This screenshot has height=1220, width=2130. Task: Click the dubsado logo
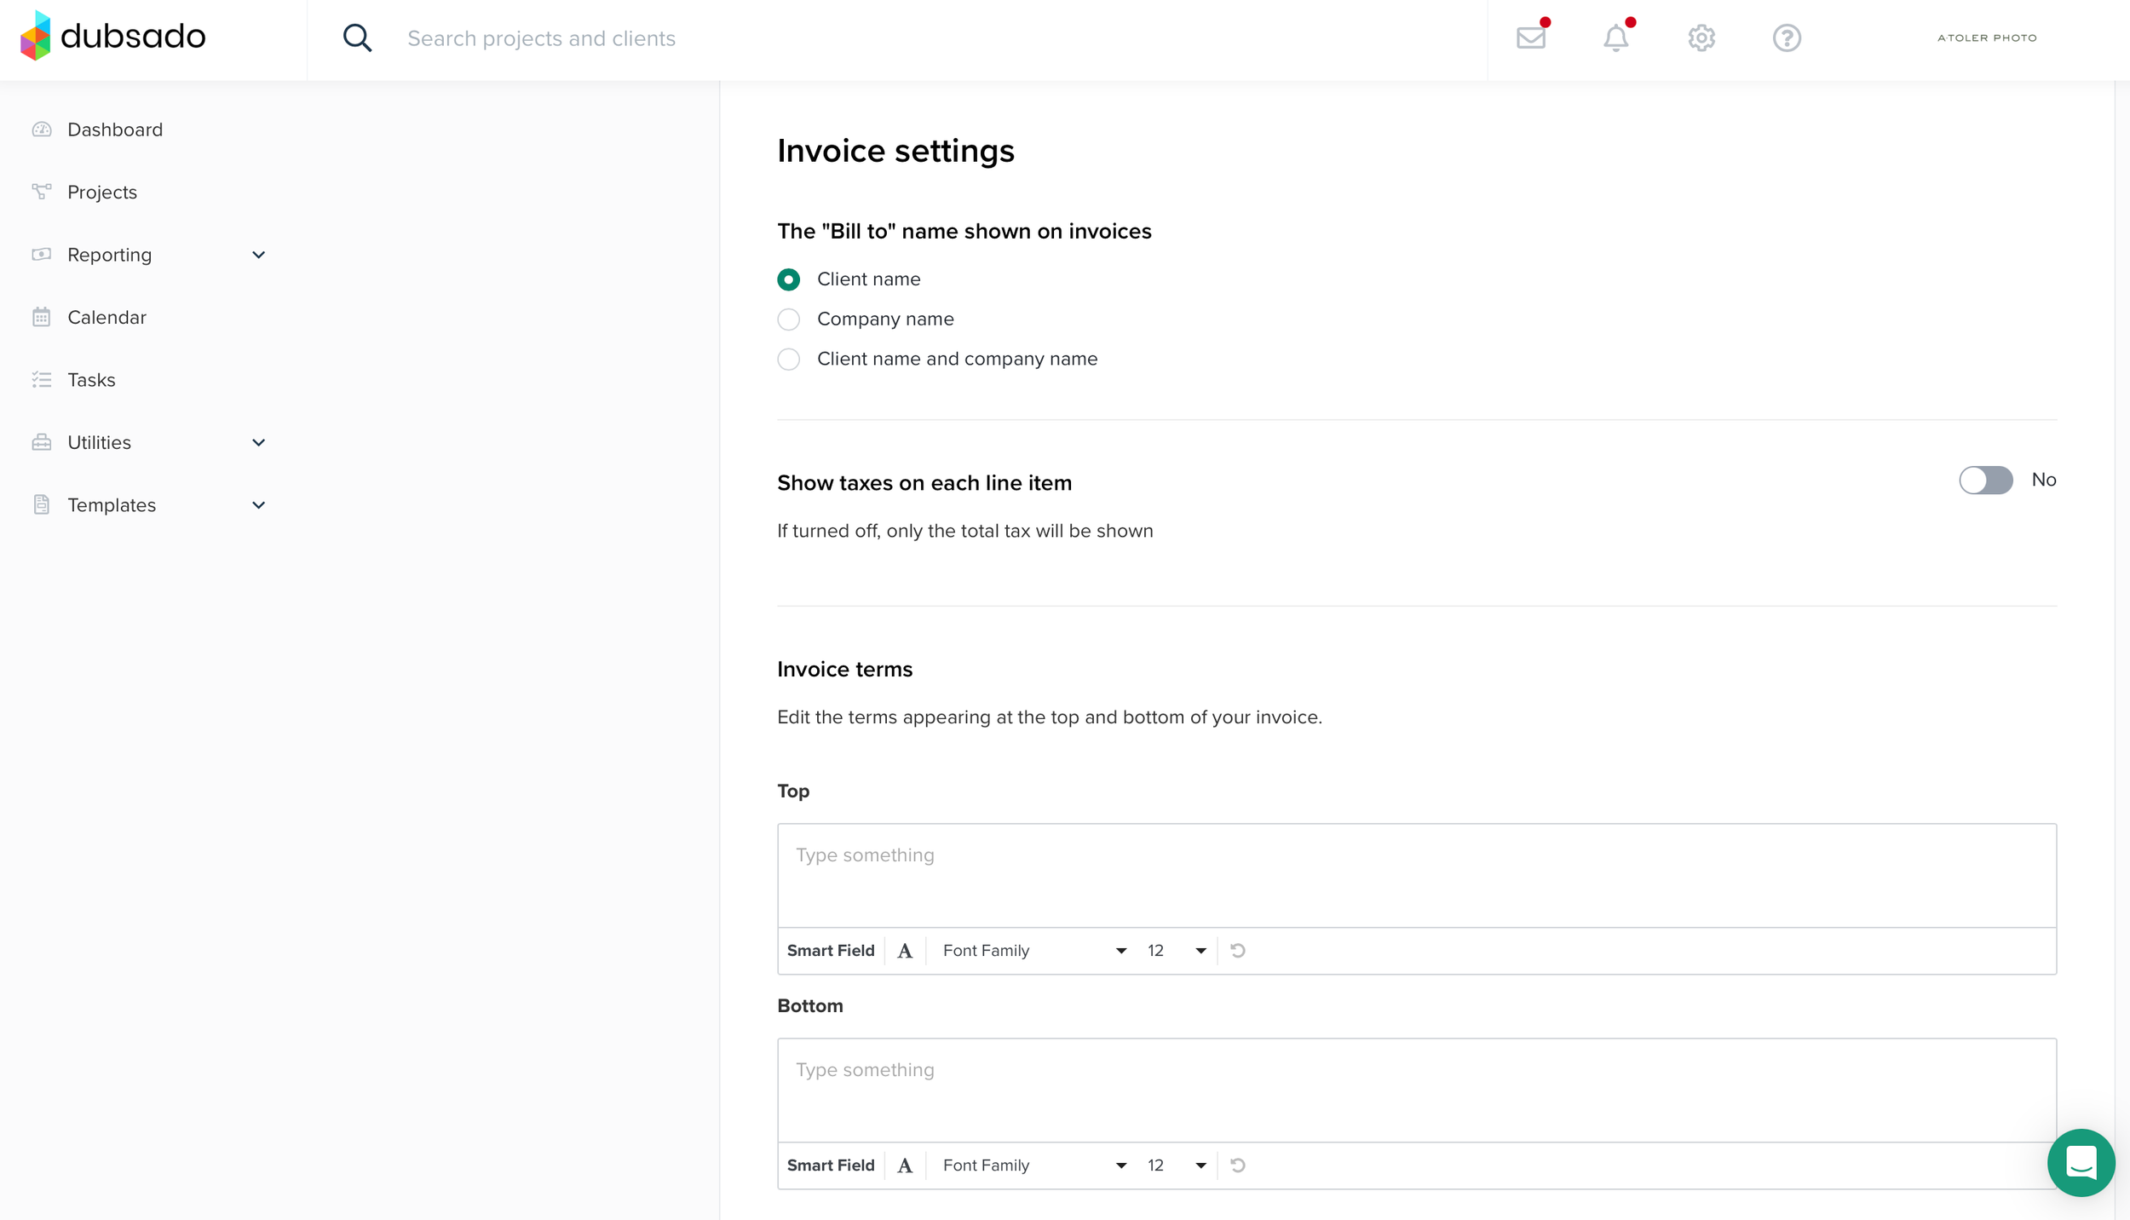pyautogui.click(x=112, y=37)
